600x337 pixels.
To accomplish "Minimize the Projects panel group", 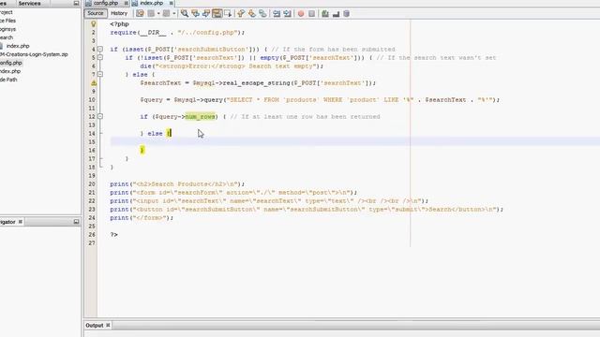I will (x=76, y=3).
